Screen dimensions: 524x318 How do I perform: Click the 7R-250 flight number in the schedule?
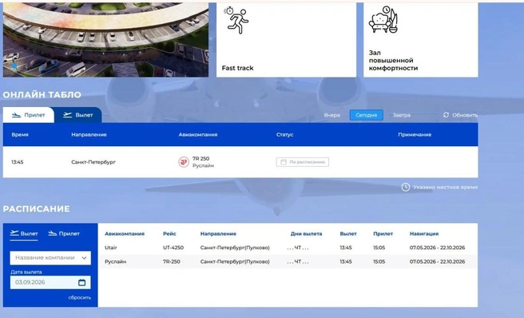[x=172, y=262]
